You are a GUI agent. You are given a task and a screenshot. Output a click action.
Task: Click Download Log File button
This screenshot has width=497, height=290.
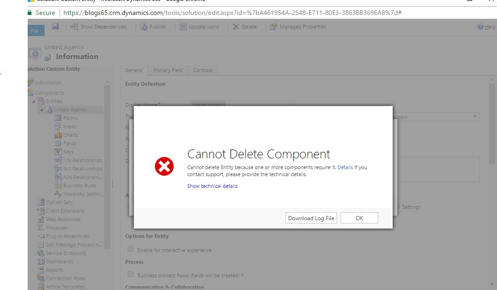[x=311, y=218]
